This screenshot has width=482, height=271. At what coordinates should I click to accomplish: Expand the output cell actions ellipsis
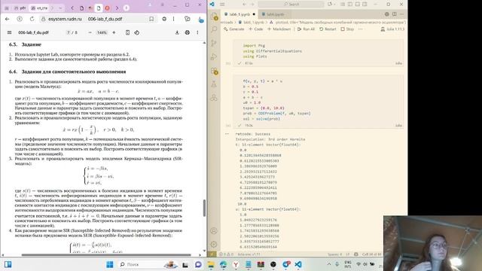[227, 134]
